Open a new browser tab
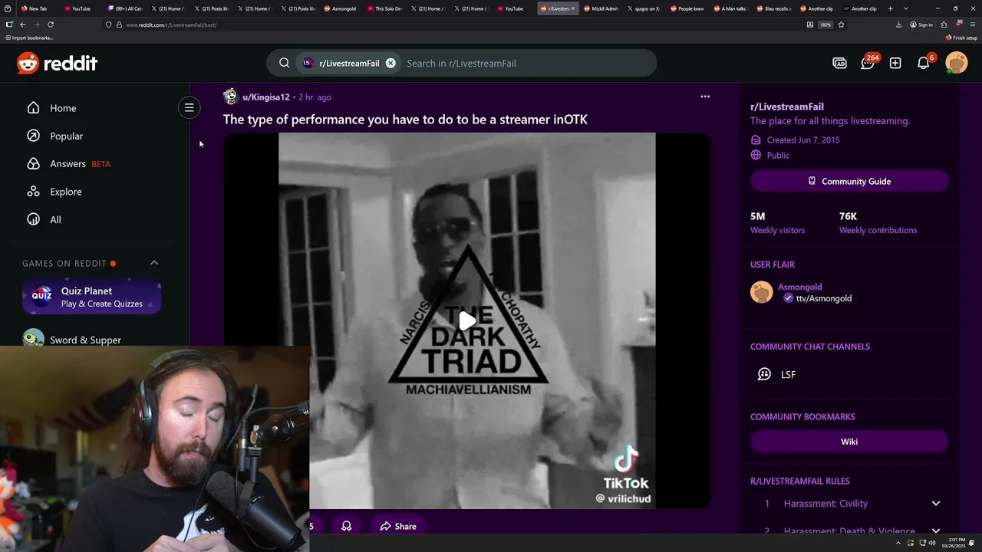This screenshot has height=552, width=982. point(890,8)
